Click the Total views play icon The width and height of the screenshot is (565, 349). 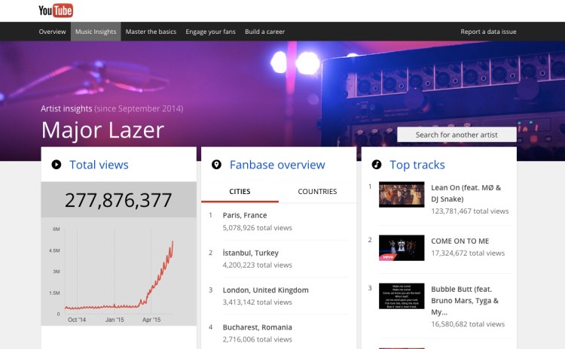pos(56,165)
